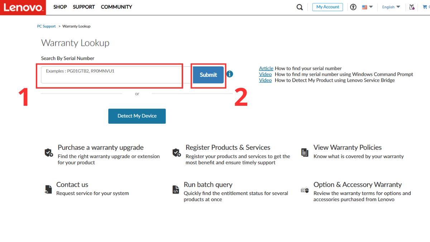The image size is (430, 242).
Task: Click the Detect My Device button
Action: [137, 116]
